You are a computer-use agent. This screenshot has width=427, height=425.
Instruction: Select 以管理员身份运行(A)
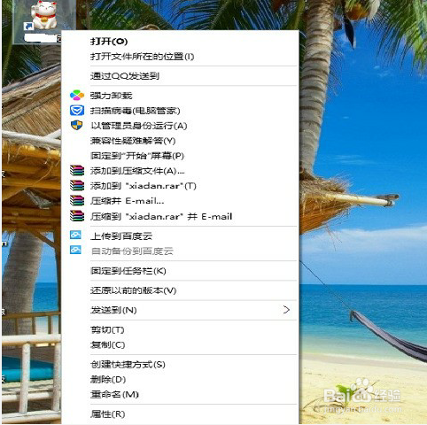pos(139,126)
